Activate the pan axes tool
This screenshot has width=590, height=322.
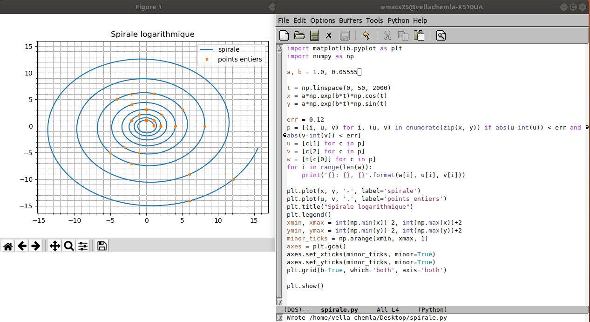pos(55,246)
